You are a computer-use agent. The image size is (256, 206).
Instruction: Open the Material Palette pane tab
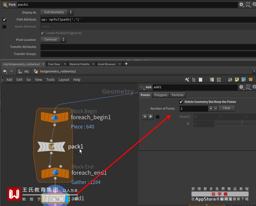(x=79, y=64)
